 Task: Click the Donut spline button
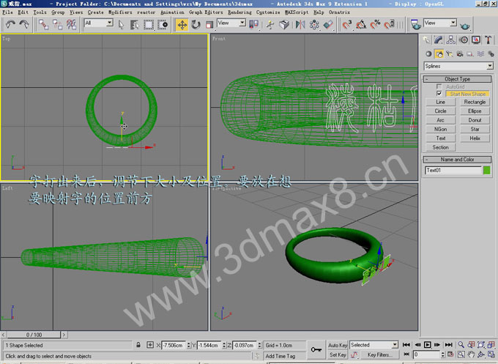(x=475, y=120)
